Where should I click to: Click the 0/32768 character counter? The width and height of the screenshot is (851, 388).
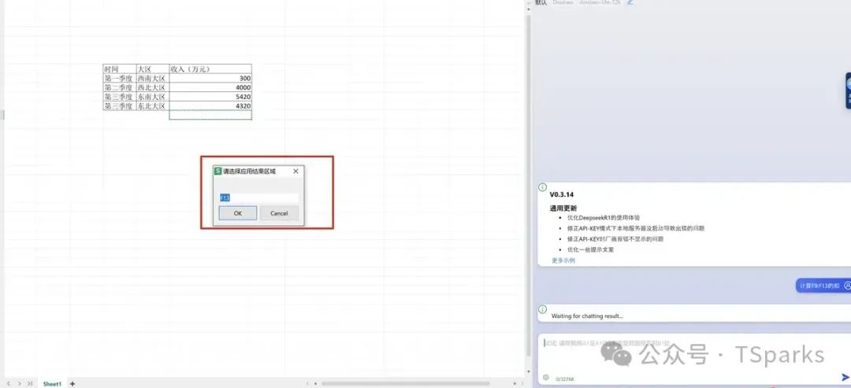(x=564, y=379)
